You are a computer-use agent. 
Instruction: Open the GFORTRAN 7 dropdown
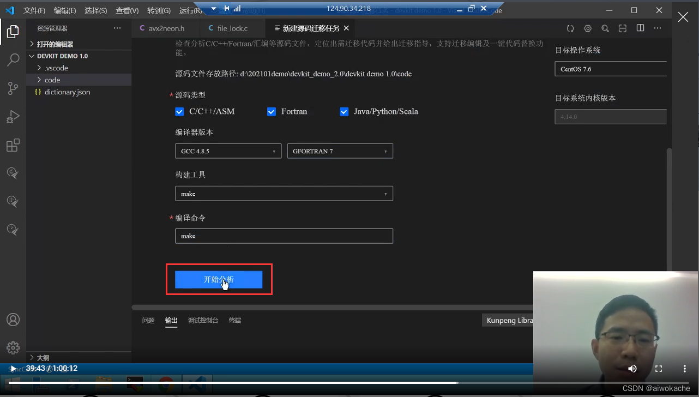pyautogui.click(x=340, y=151)
